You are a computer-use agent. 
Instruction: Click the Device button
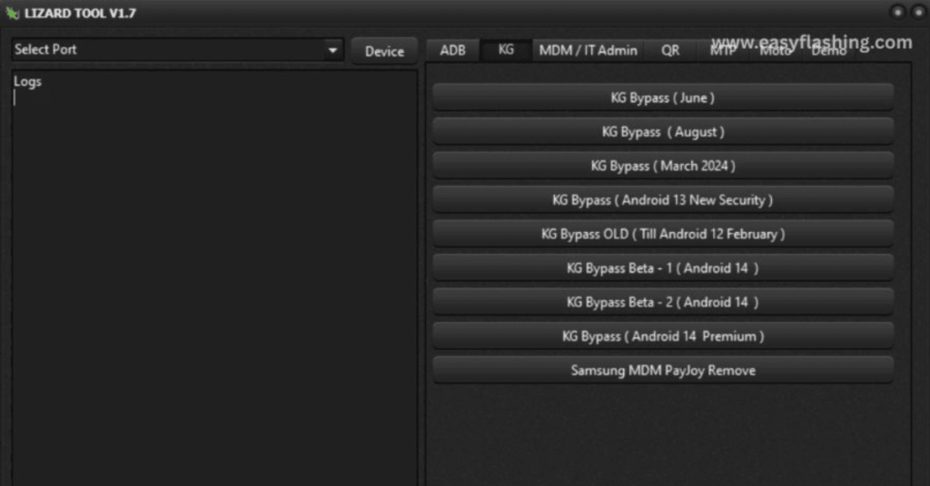[384, 52]
